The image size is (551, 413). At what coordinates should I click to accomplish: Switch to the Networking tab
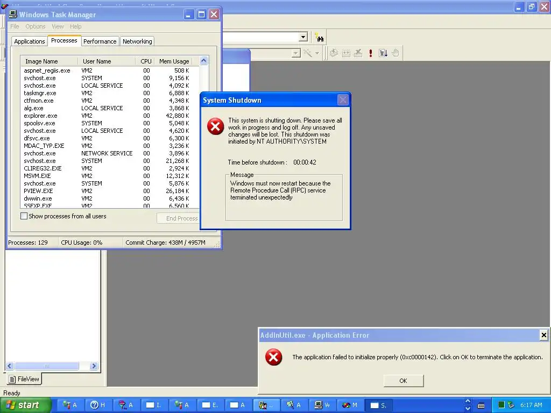pyautogui.click(x=137, y=41)
